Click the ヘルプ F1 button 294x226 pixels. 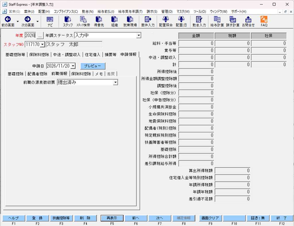14,218
